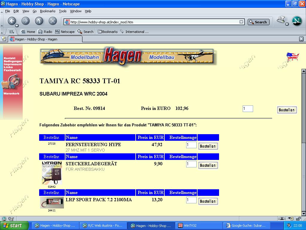Screen dimensions: 306x230
Task: Click the Warenkorb text link
Action: [x=11, y=93]
